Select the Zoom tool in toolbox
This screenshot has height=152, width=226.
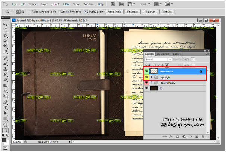coord(5,130)
